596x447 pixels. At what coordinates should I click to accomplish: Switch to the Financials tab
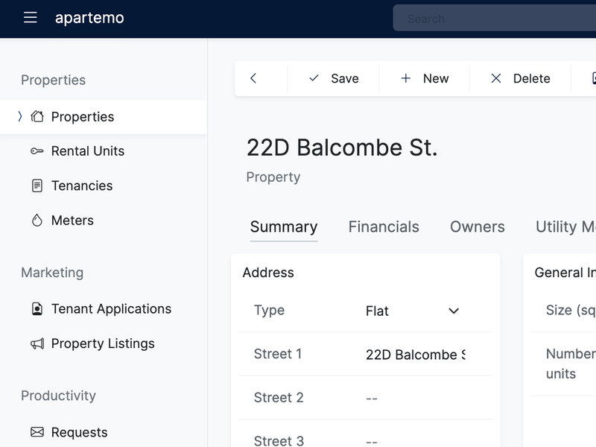click(384, 226)
